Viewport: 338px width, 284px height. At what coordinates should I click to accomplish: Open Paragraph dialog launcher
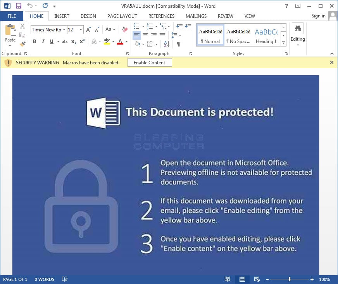tap(191, 53)
